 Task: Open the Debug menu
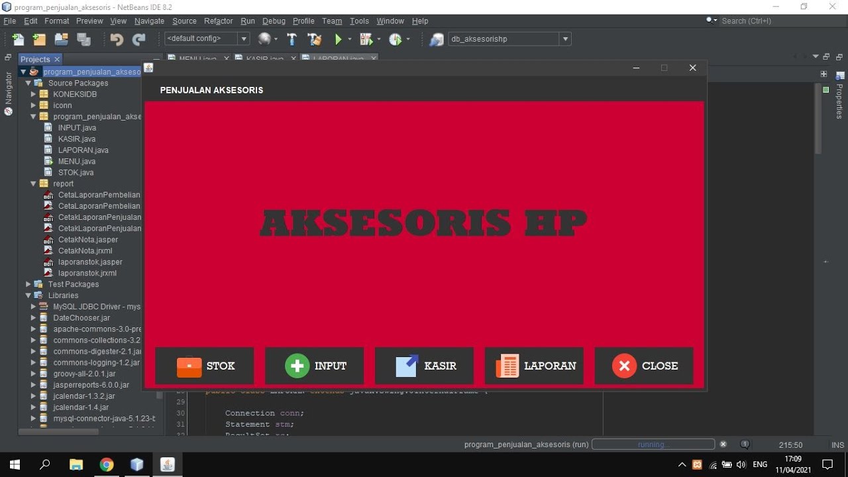click(x=274, y=21)
